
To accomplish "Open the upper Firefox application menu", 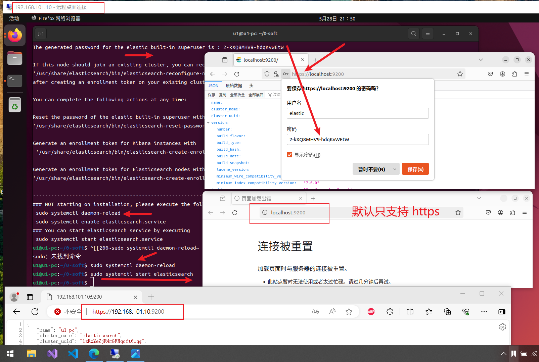I will coord(527,74).
